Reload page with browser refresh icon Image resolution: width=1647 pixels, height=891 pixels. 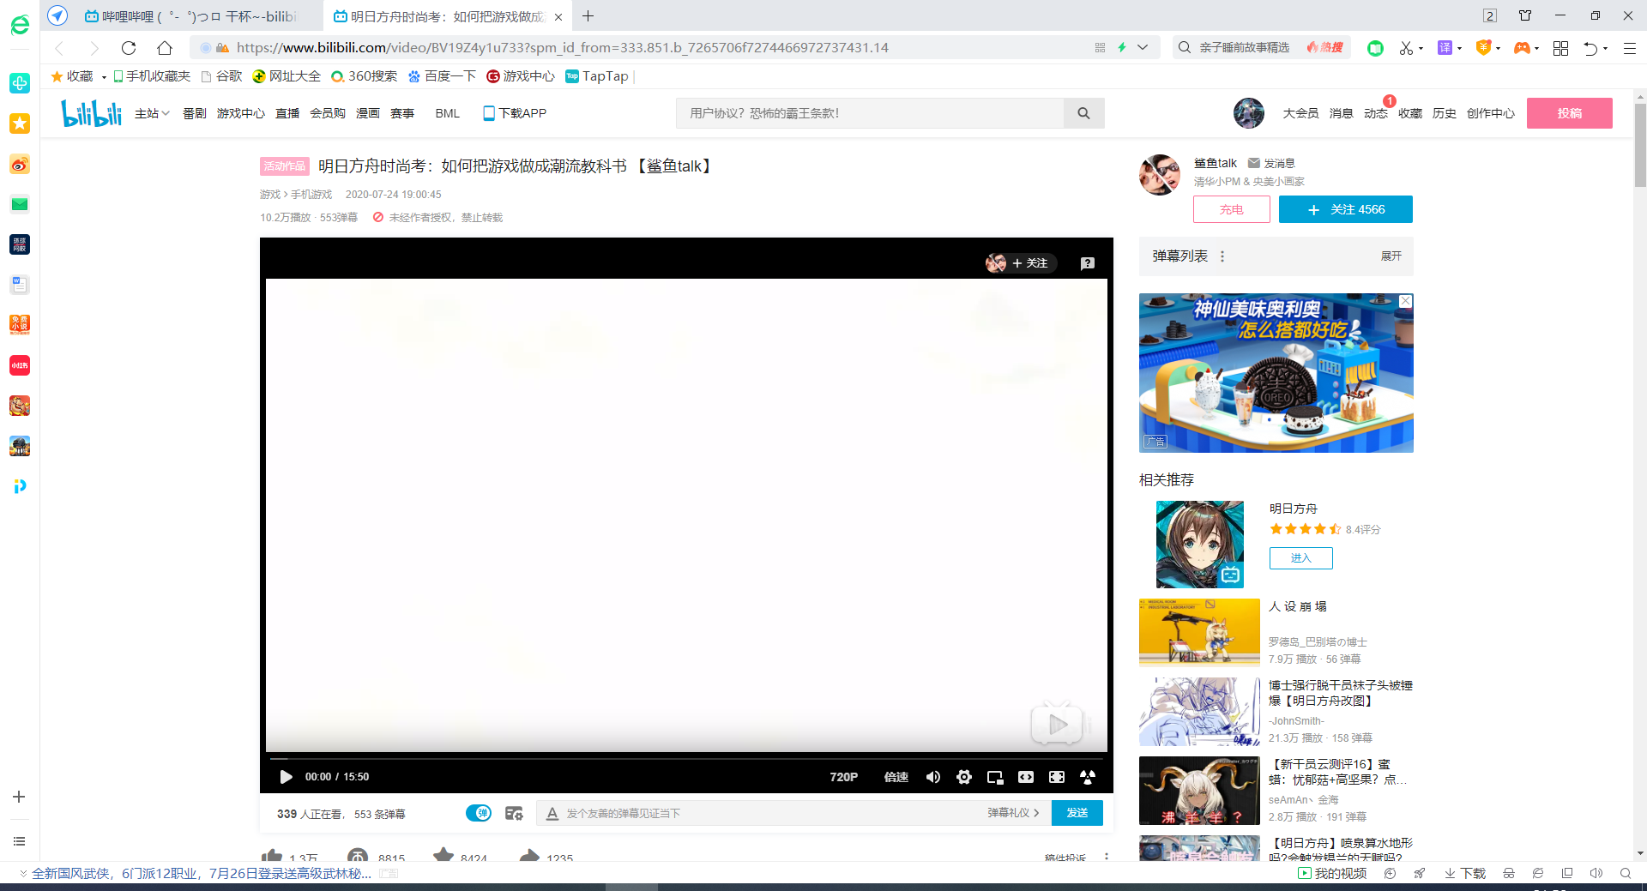(x=129, y=48)
